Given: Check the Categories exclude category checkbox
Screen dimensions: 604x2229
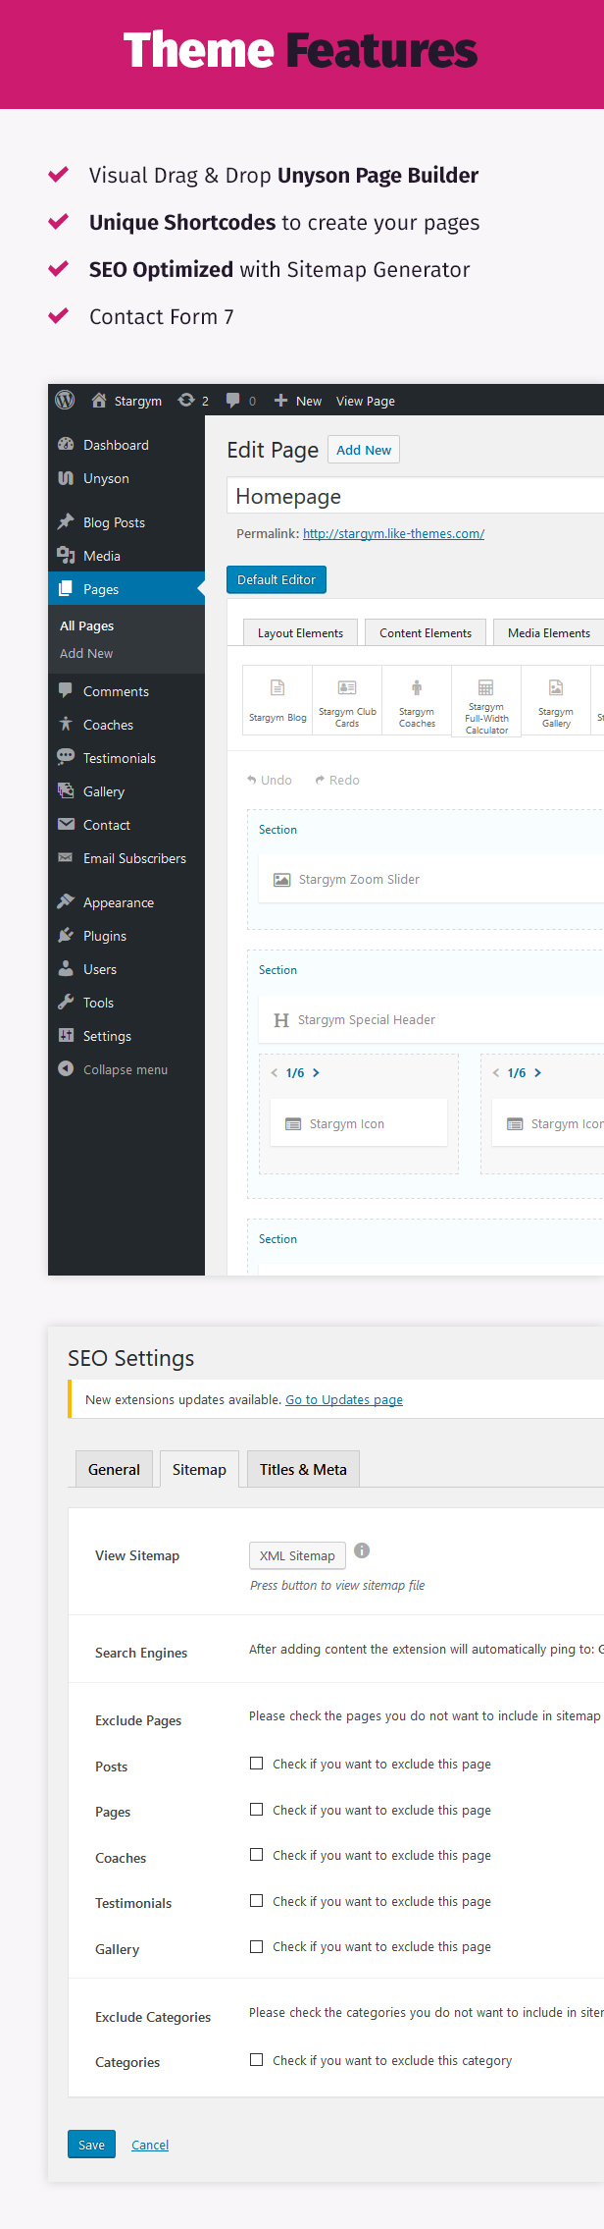Looking at the screenshot, I should pyautogui.click(x=256, y=2060).
